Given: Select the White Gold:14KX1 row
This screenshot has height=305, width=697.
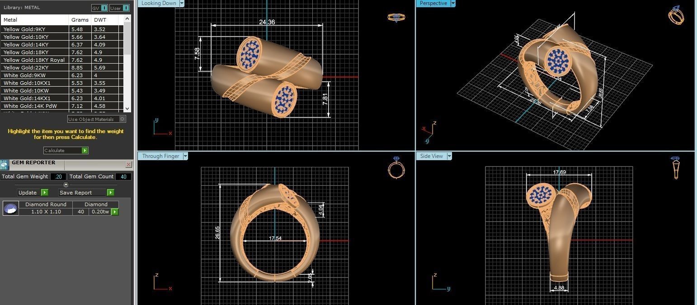Looking at the screenshot, I should coord(62,98).
